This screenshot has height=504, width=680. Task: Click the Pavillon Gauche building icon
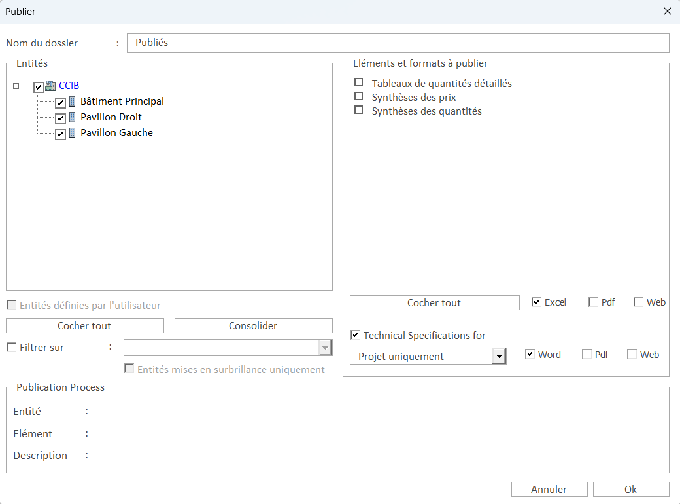point(73,133)
